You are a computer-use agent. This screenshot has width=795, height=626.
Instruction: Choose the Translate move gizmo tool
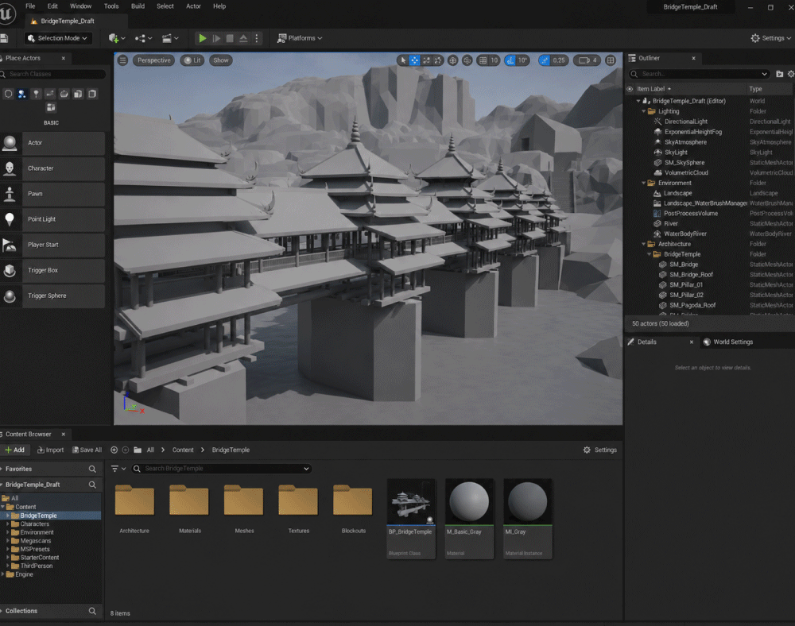pos(415,60)
